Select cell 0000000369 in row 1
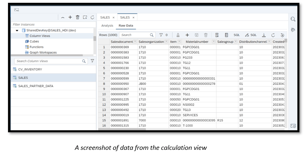Viewport: 307px width, 159px height. (123, 47)
